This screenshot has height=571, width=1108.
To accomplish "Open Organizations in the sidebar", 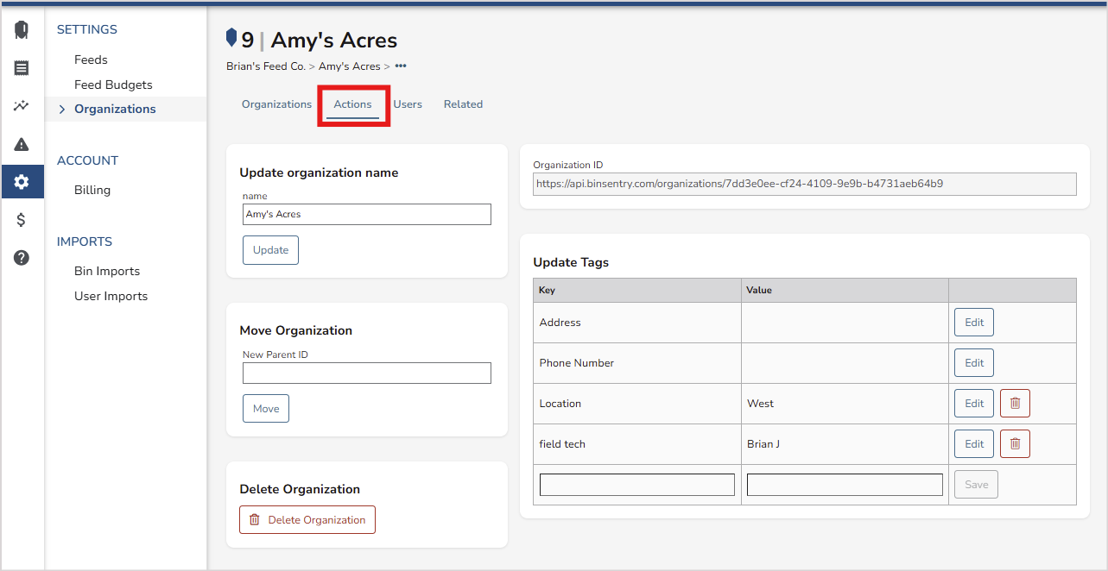I will pos(115,109).
